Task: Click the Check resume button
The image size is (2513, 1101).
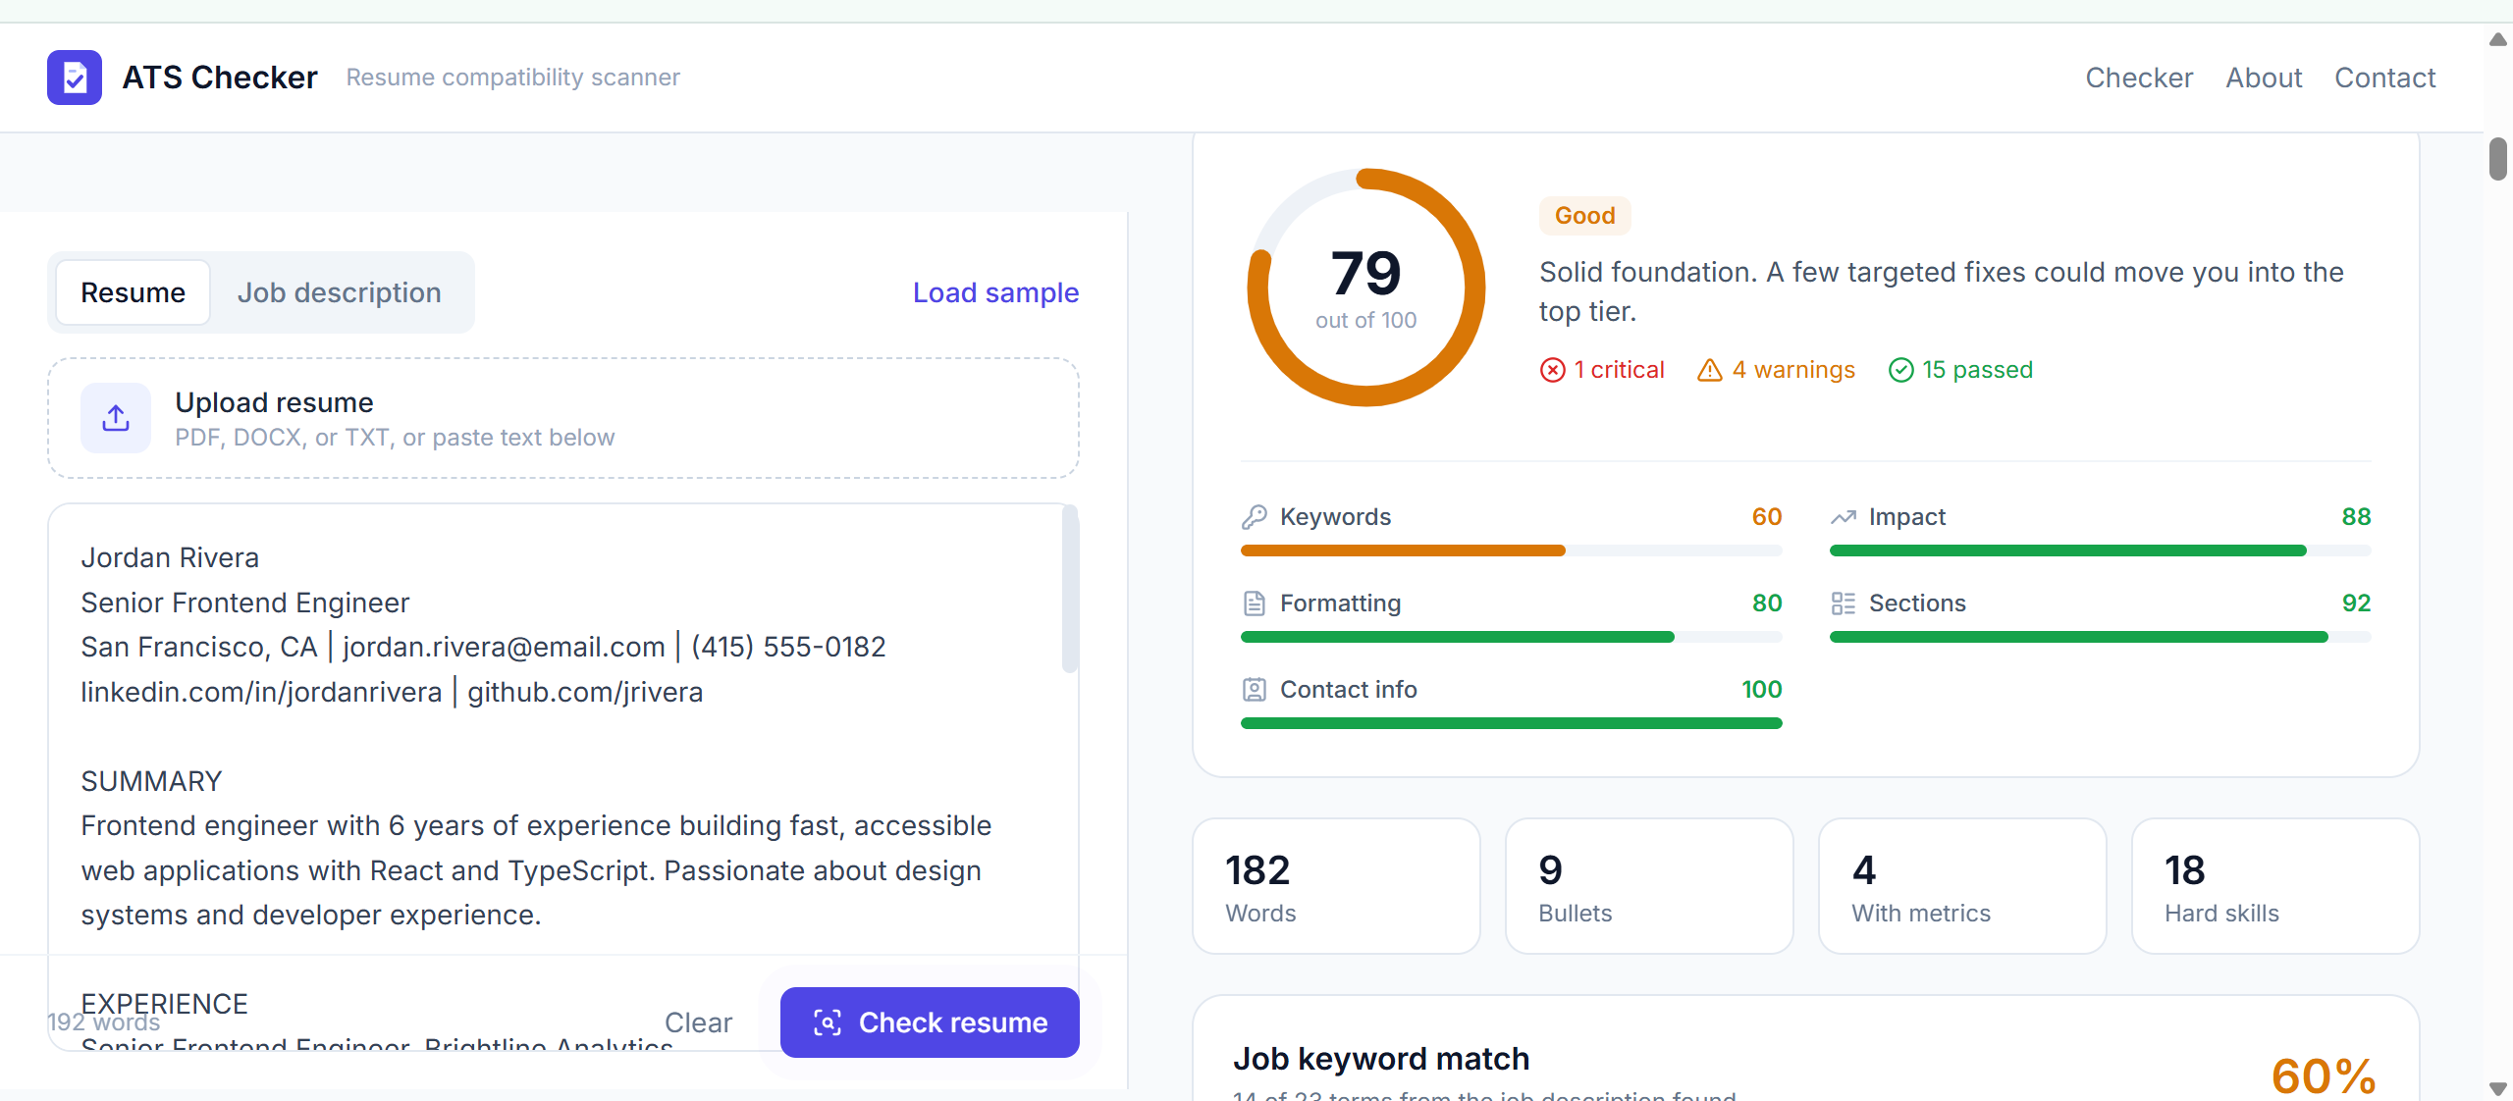Action: click(x=930, y=1022)
